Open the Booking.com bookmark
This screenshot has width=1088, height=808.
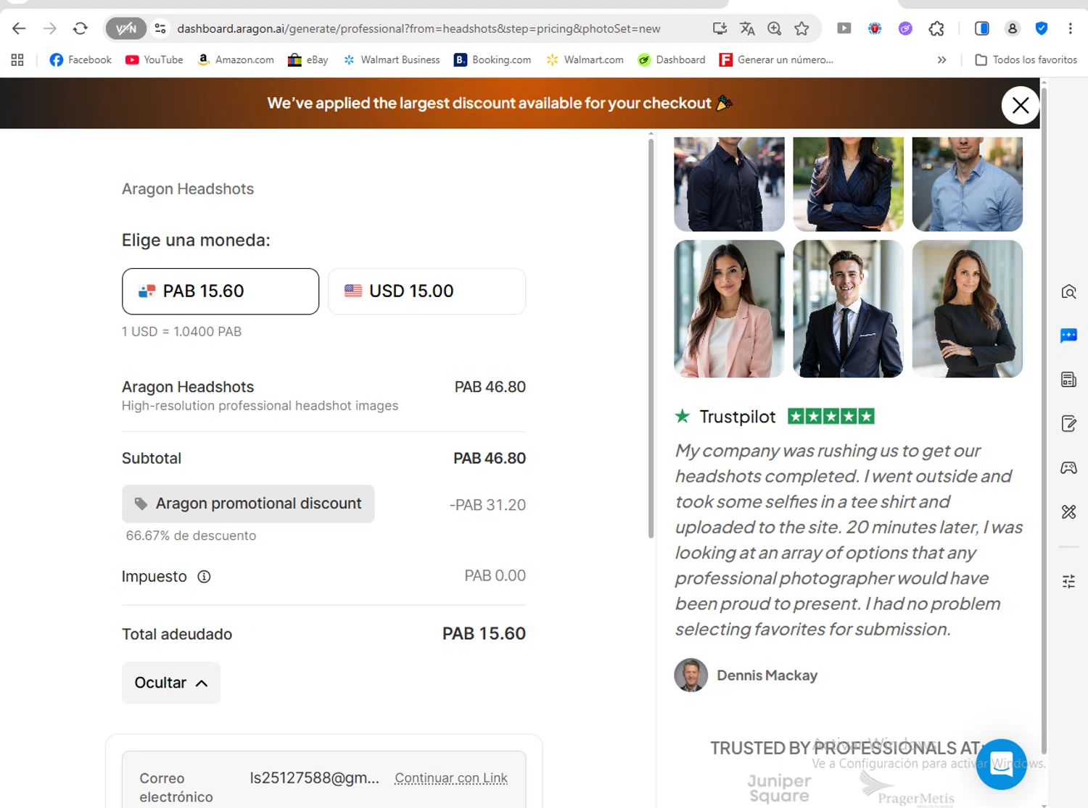click(x=493, y=59)
